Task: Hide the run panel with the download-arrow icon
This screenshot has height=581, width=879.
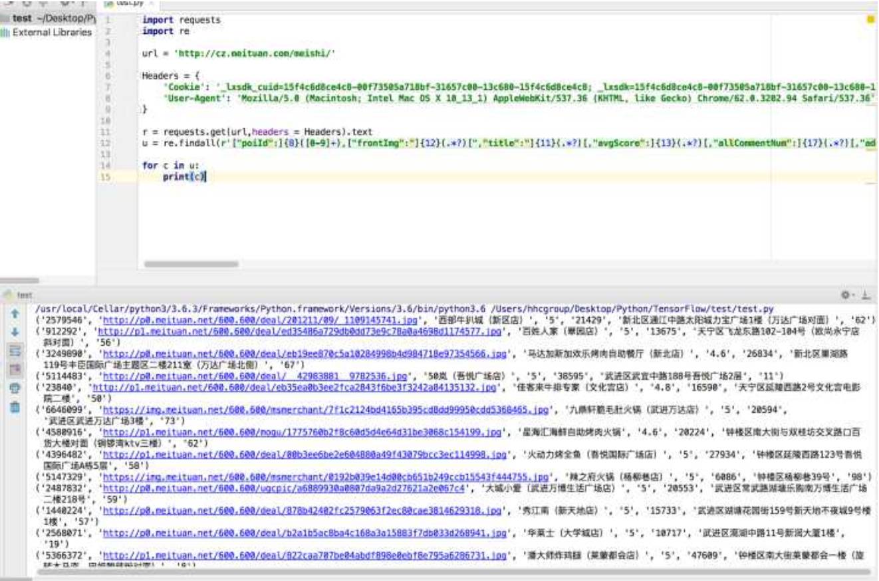Action: point(866,294)
